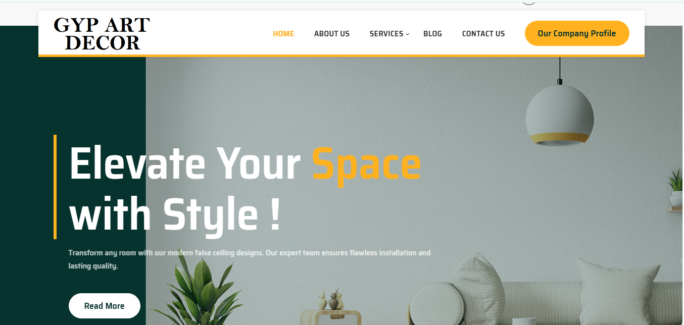Screen dimensions: 684x325
Task: Click the round pillow on the sofa
Action: point(436,304)
